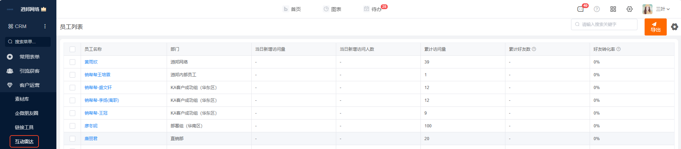Image resolution: width=681 pixels, height=149 pixels.
Task: Open employee link 唐丽君
Action: tap(91, 139)
